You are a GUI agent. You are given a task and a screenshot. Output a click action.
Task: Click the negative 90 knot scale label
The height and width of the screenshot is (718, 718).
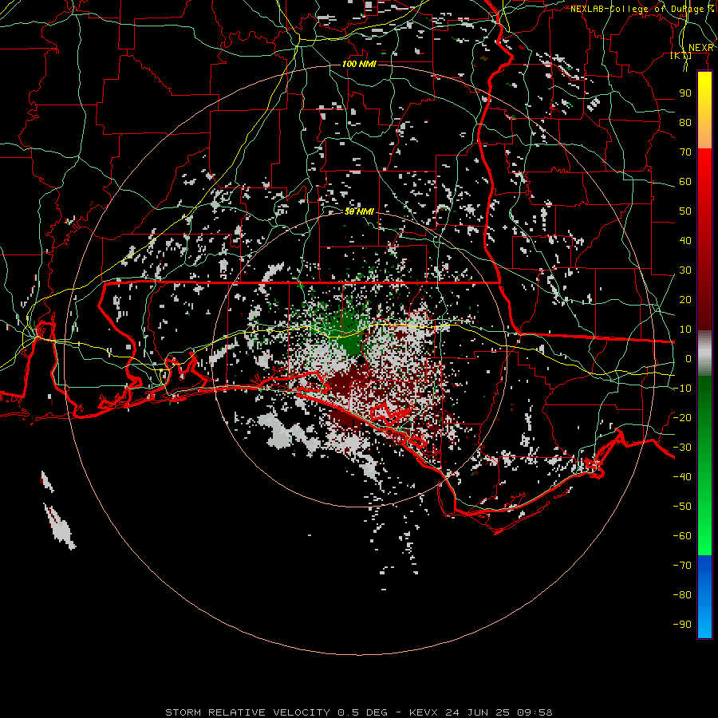tap(682, 625)
